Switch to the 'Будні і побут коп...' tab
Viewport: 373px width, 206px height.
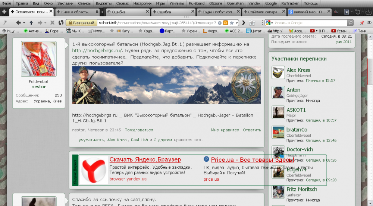point(219,12)
